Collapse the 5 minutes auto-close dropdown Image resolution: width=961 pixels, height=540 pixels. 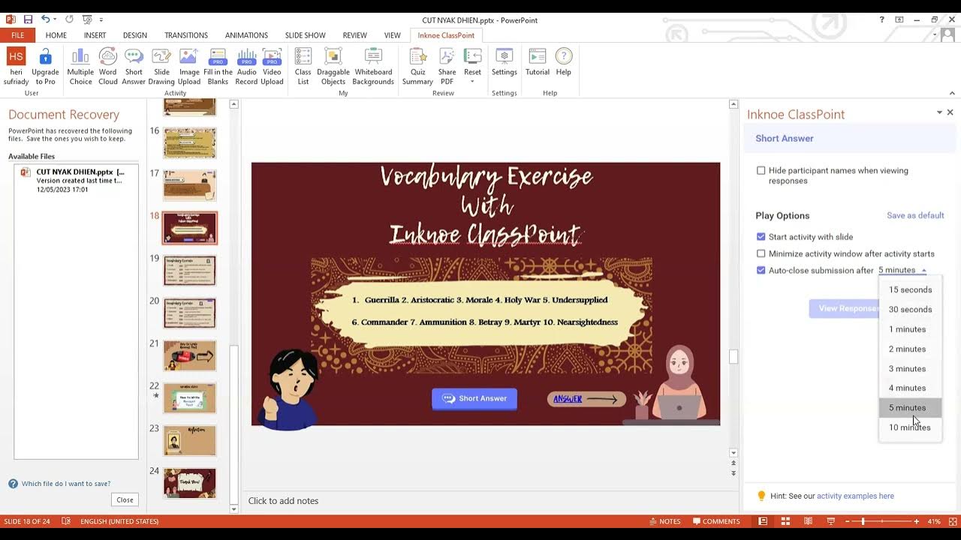pos(902,271)
